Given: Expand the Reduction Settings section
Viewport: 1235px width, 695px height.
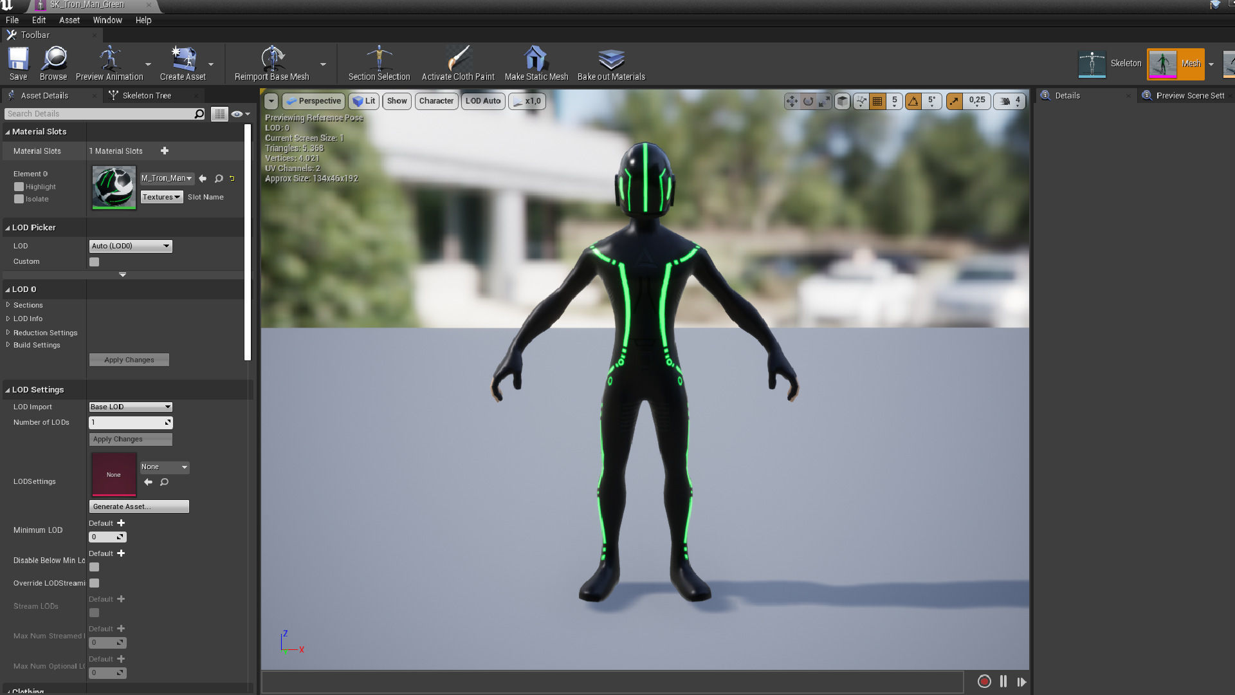Looking at the screenshot, I should coord(45,333).
